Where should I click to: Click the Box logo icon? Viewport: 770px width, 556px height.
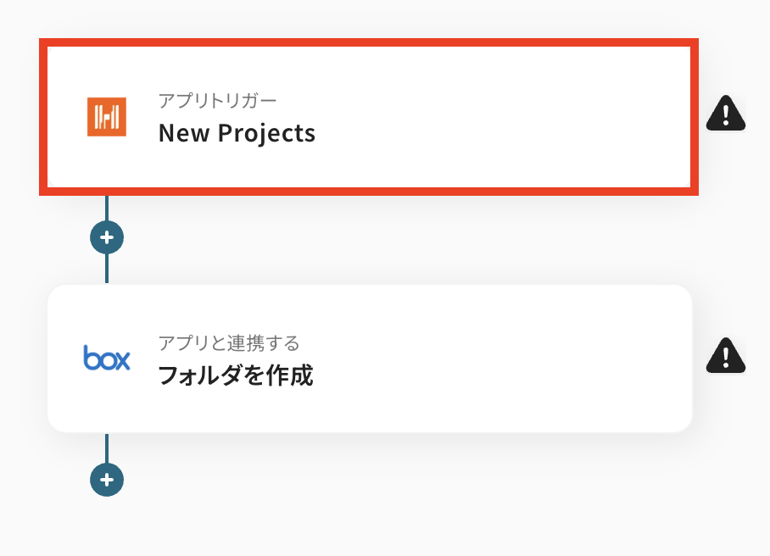coord(107,359)
